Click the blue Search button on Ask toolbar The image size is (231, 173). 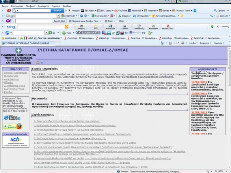tap(58, 11)
